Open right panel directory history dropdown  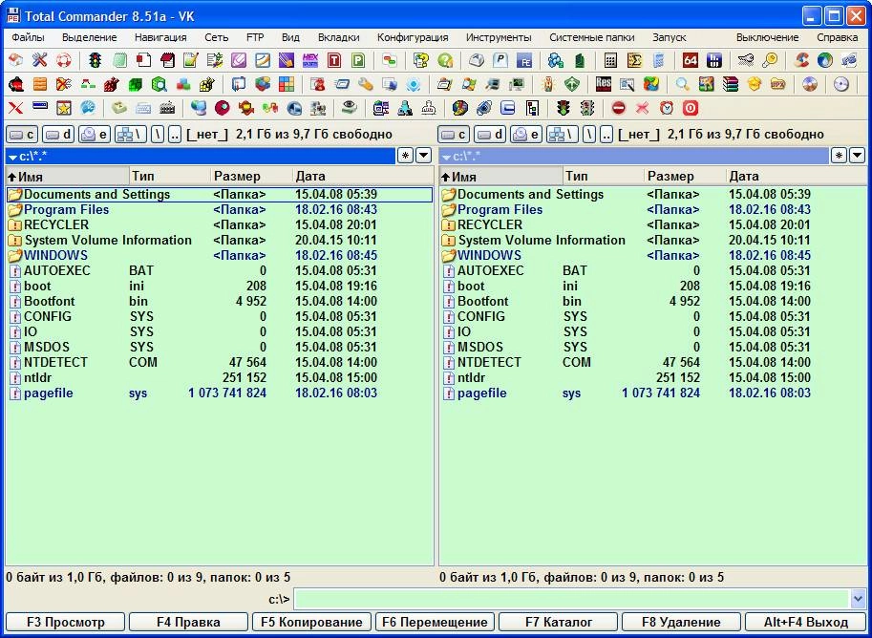pos(857,156)
